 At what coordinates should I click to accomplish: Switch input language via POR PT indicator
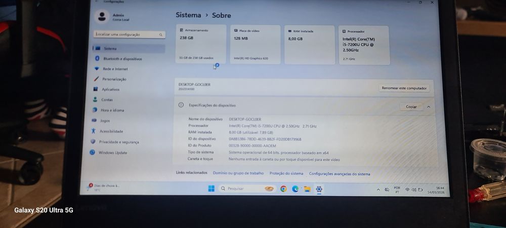click(x=397, y=189)
